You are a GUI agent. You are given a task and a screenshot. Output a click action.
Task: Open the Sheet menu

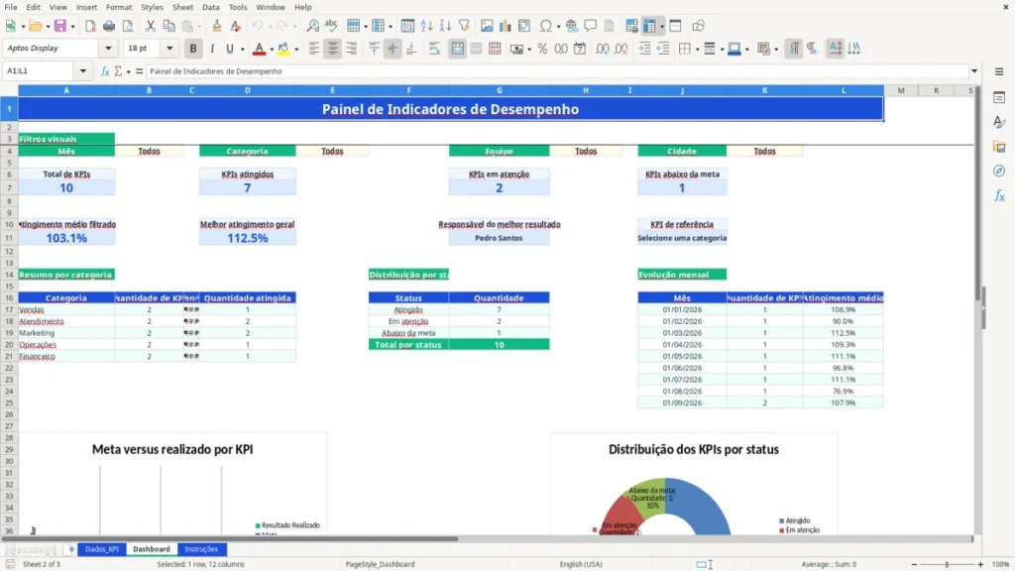tap(182, 7)
